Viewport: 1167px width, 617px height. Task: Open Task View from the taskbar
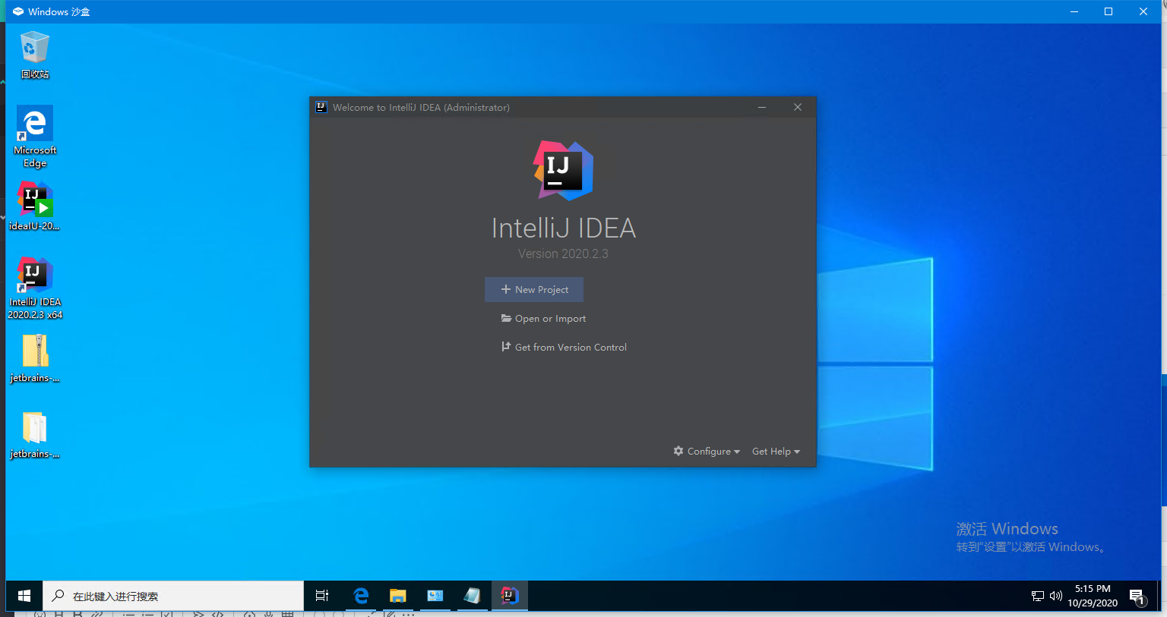[322, 596]
